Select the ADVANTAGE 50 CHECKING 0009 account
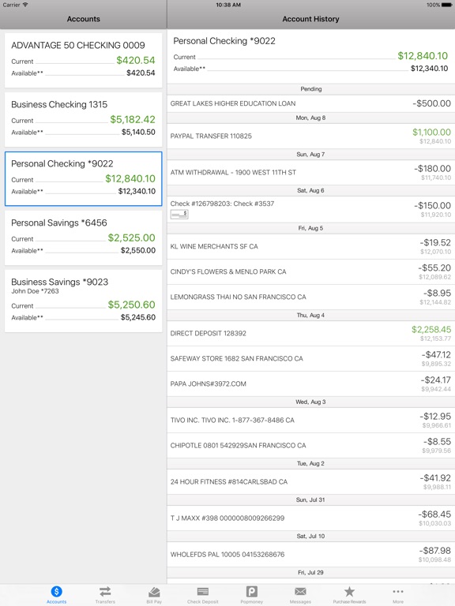Viewport: 455px width, 606px height. pyautogui.click(x=83, y=60)
